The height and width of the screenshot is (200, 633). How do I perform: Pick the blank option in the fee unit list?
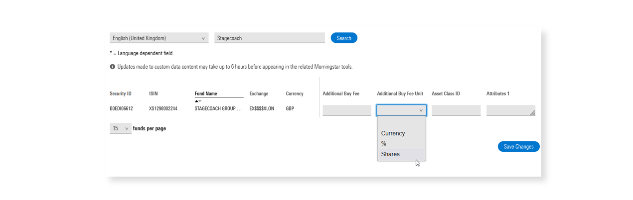(x=401, y=123)
